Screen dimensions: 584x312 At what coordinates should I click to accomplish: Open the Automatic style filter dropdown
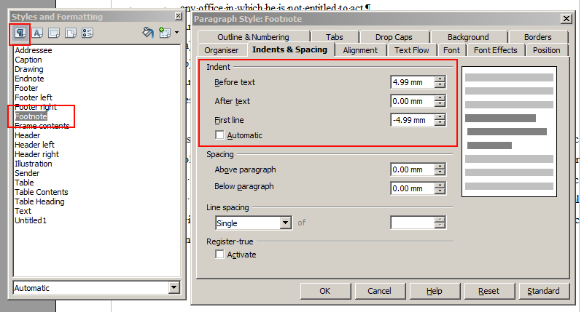pos(174,288)
